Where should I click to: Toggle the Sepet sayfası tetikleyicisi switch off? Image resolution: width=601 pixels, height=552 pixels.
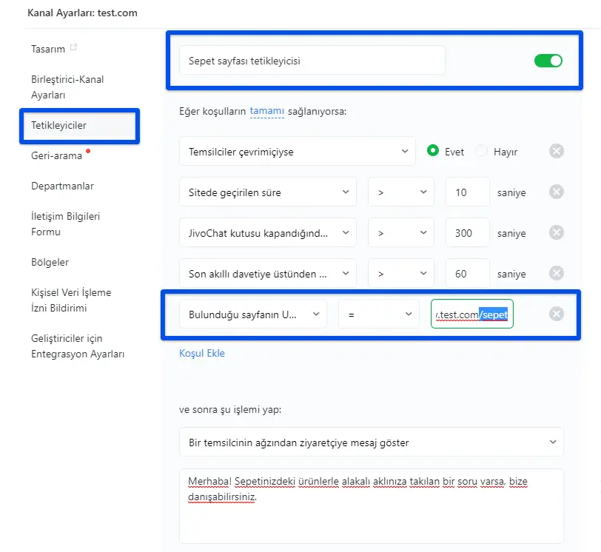[x=548, y=61]
